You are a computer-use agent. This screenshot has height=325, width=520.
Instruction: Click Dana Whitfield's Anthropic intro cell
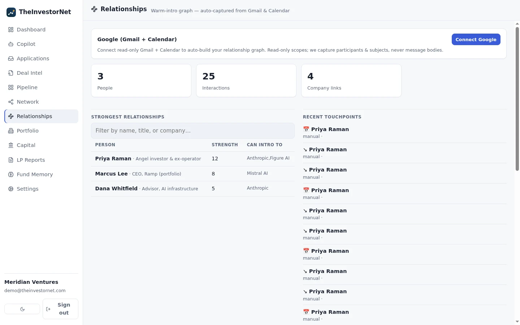pyautogui.click(x=258, y=188)
